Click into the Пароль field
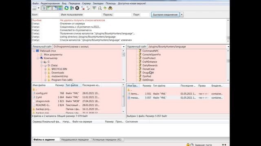 point(122,15)
